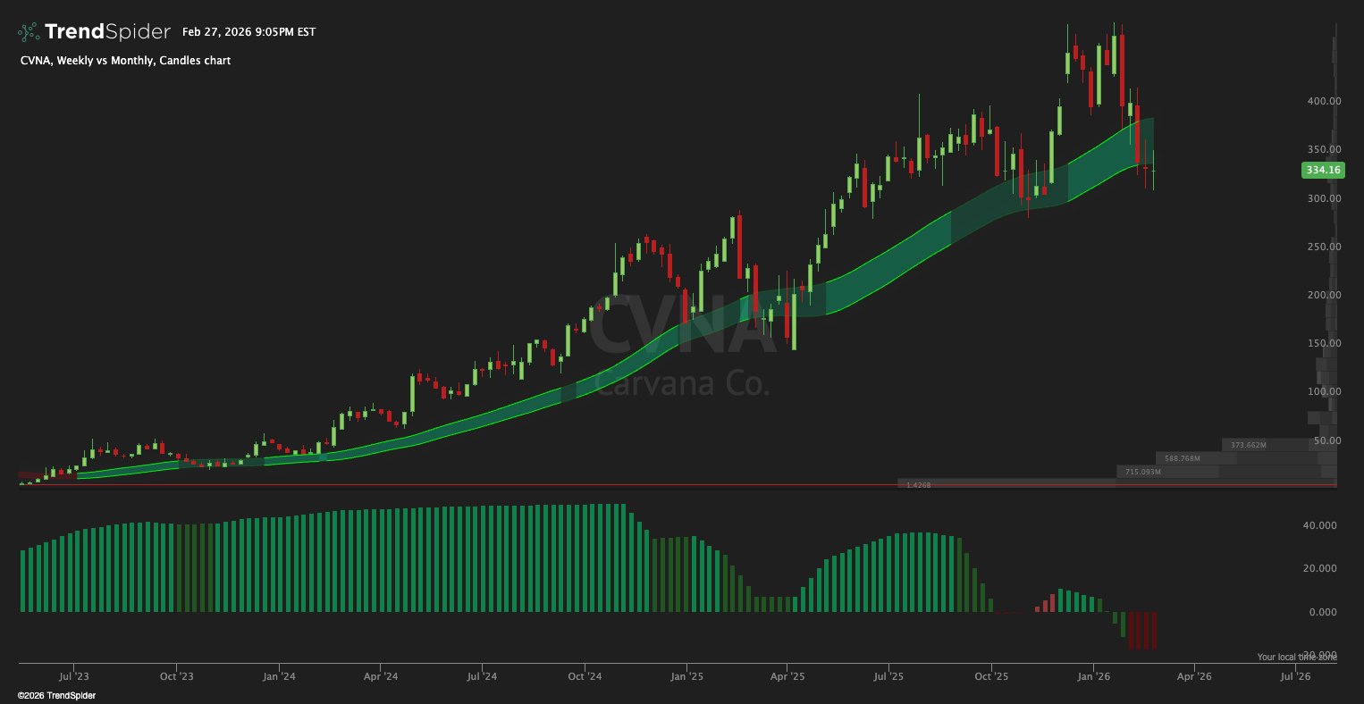Click the Apr '24 time axis label
1364x704 pixels.
point(380,677)
